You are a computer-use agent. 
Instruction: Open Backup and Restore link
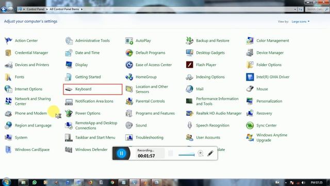pos(212,40)
